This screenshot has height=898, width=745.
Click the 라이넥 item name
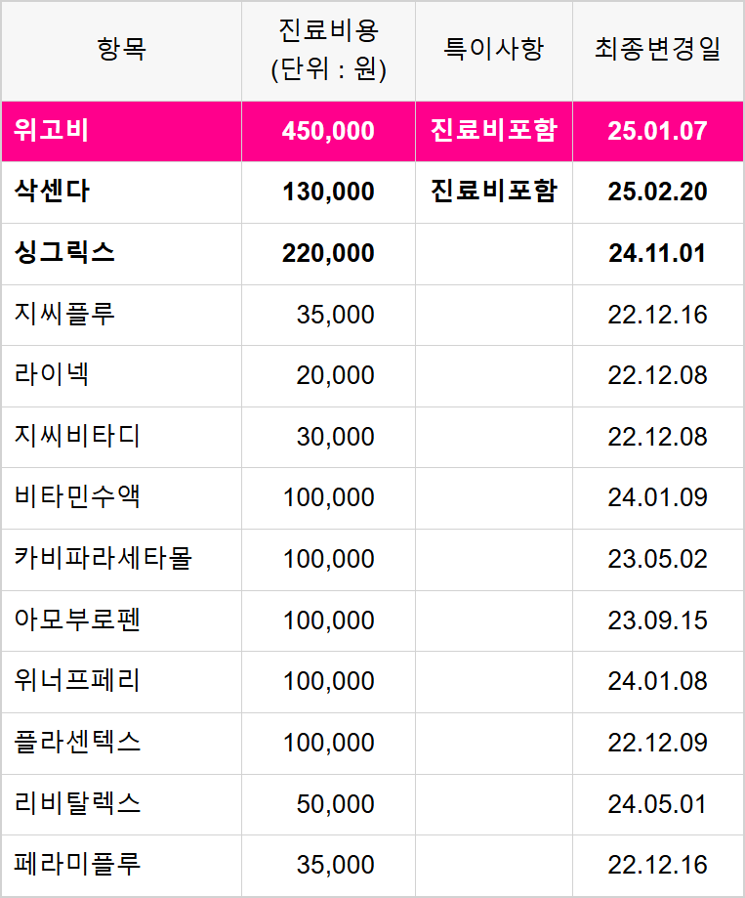(x=52, y=375)
